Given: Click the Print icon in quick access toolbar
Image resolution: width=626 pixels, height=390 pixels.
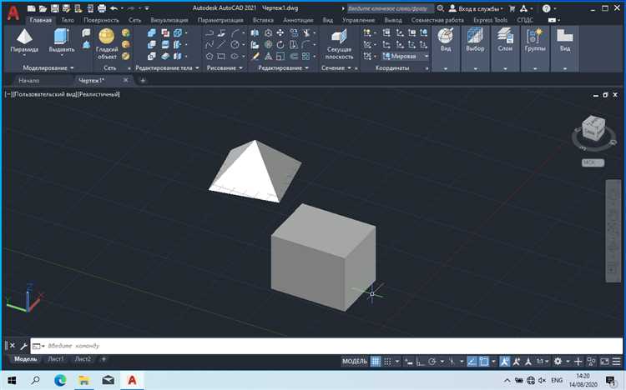Looking at the screenshot, I should click(102, 8).
